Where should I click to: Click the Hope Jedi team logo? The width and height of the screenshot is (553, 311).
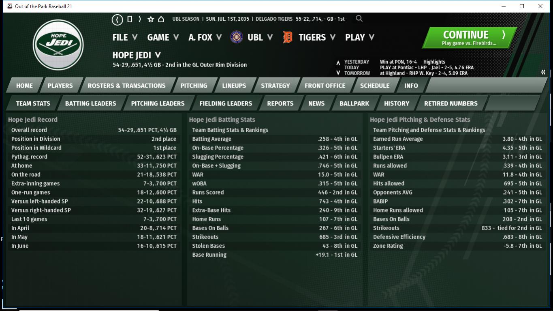(x=58, y=45)
